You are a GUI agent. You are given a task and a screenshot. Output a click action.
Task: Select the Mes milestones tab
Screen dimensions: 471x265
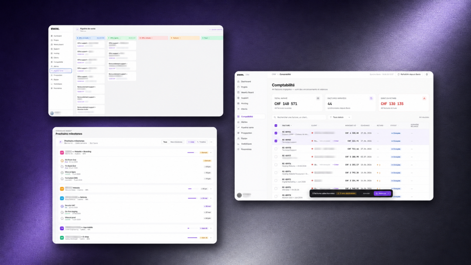point(176,142)
